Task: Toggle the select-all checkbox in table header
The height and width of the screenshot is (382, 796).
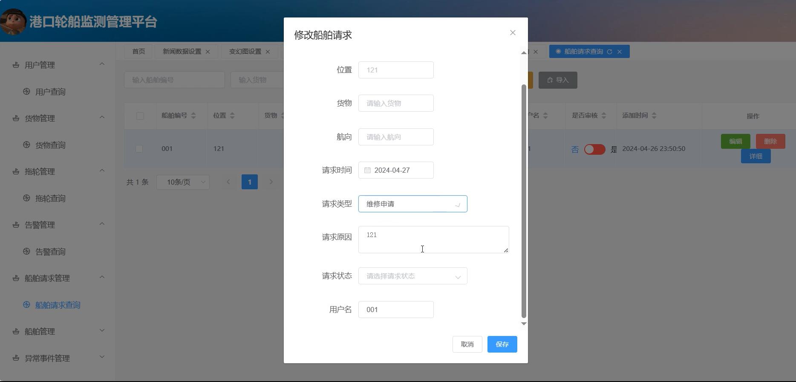Action: pyautogui.click(x=140, y=116)
